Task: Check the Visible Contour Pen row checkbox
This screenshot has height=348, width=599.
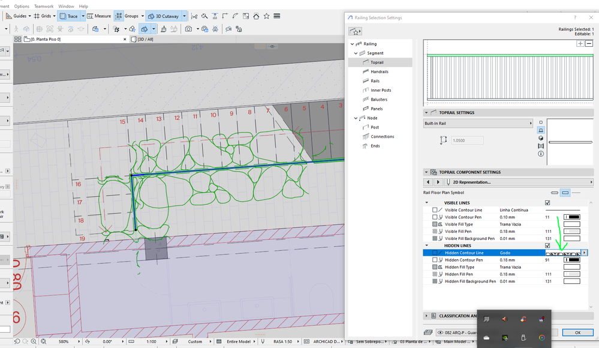Action: click(x=435, y=217)
